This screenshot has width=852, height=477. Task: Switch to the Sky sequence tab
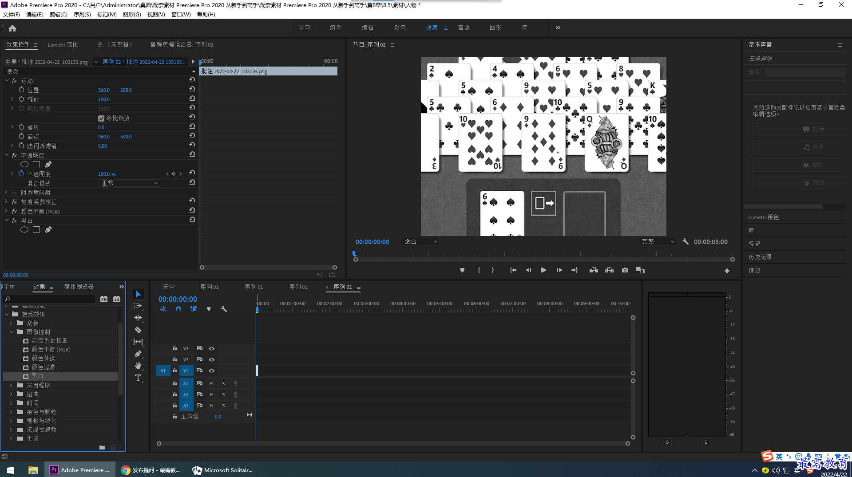pyautogui.click(x=169, y=287)
